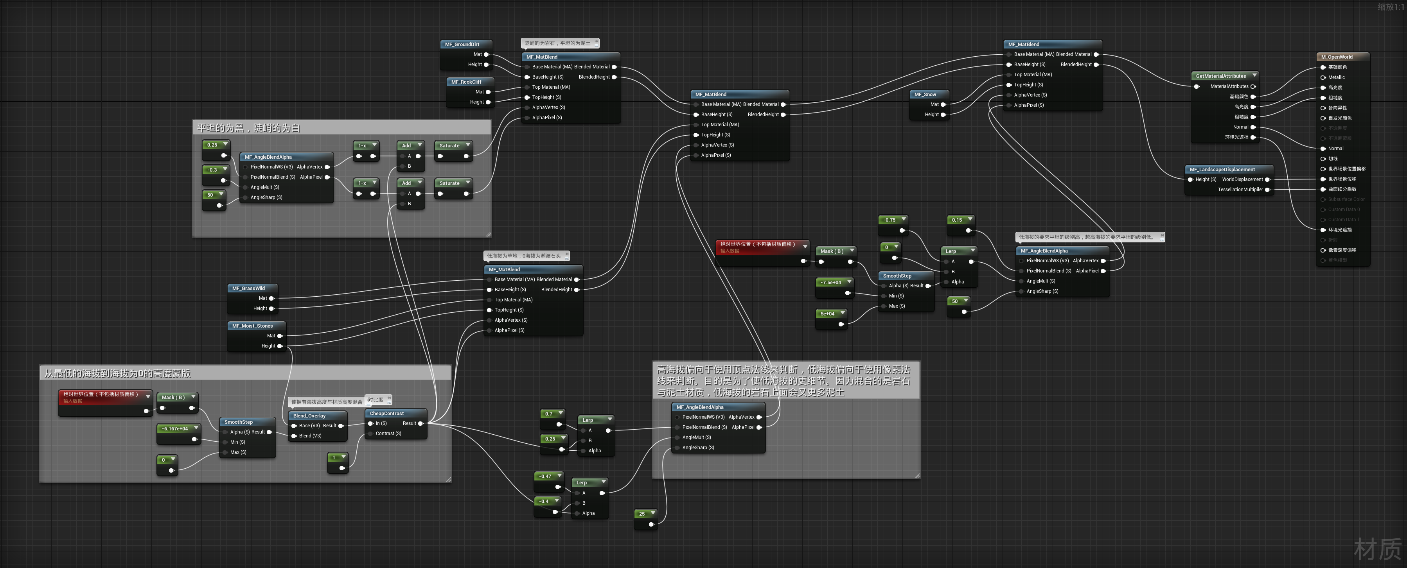Click the Contrast (S) pin on CheapContrast
The width and height of the screenshot is (1407, 568).
pos(371,434)
